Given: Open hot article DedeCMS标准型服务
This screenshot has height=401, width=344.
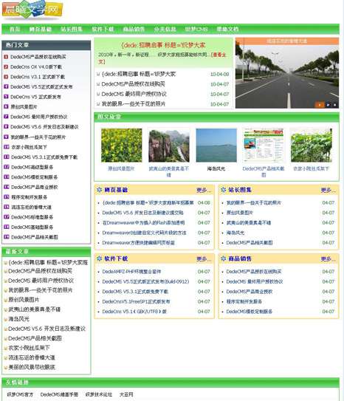Looking at the screenshot, I should pyautogui.click(x=32, y=217).
